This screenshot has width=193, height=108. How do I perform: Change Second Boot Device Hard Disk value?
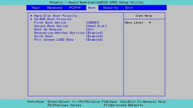[x=96, y=26]
